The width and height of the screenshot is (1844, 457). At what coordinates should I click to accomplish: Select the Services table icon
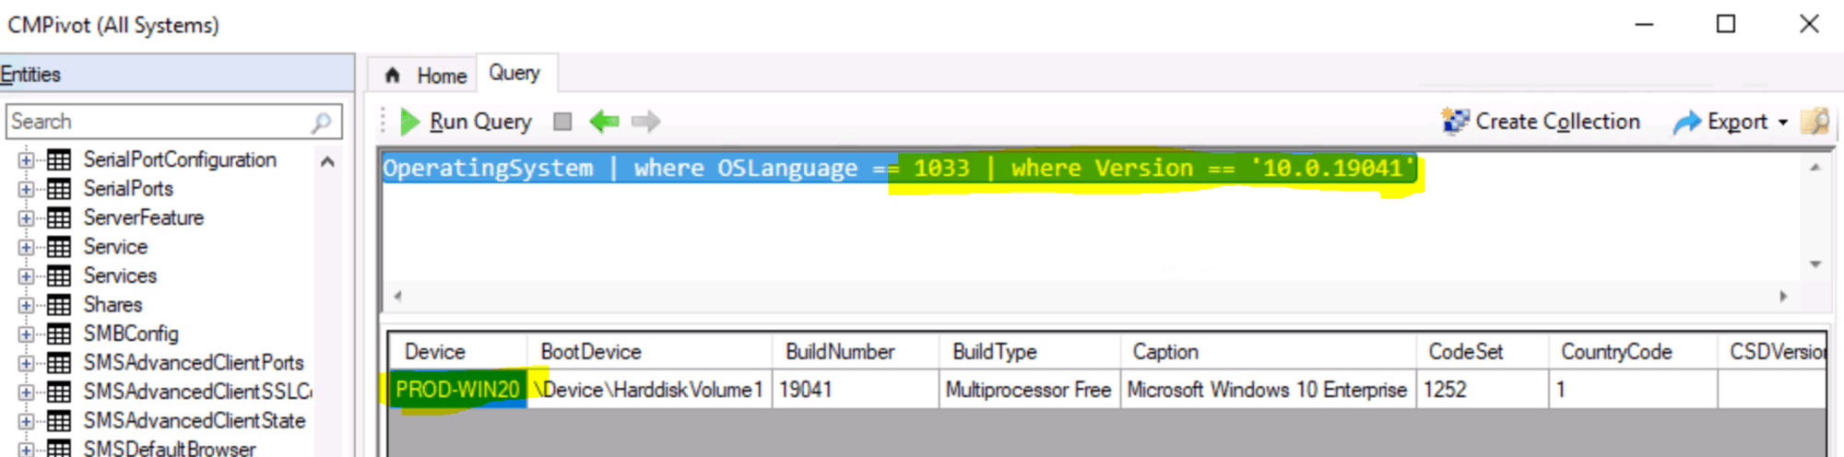[59, 275]
